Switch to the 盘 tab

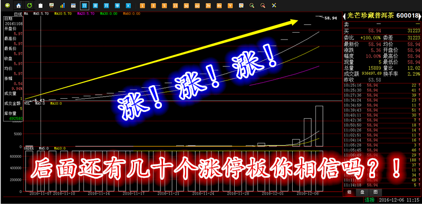pyautogui.click(x=362, y=192)
